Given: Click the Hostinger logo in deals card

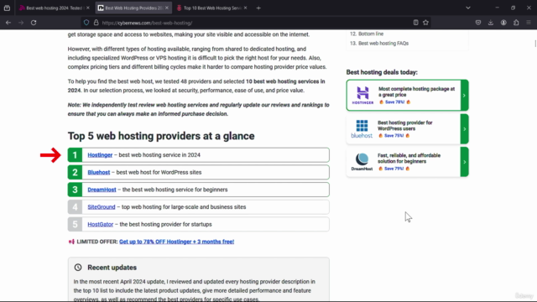Looking at the screenshot, I should 362,95.
